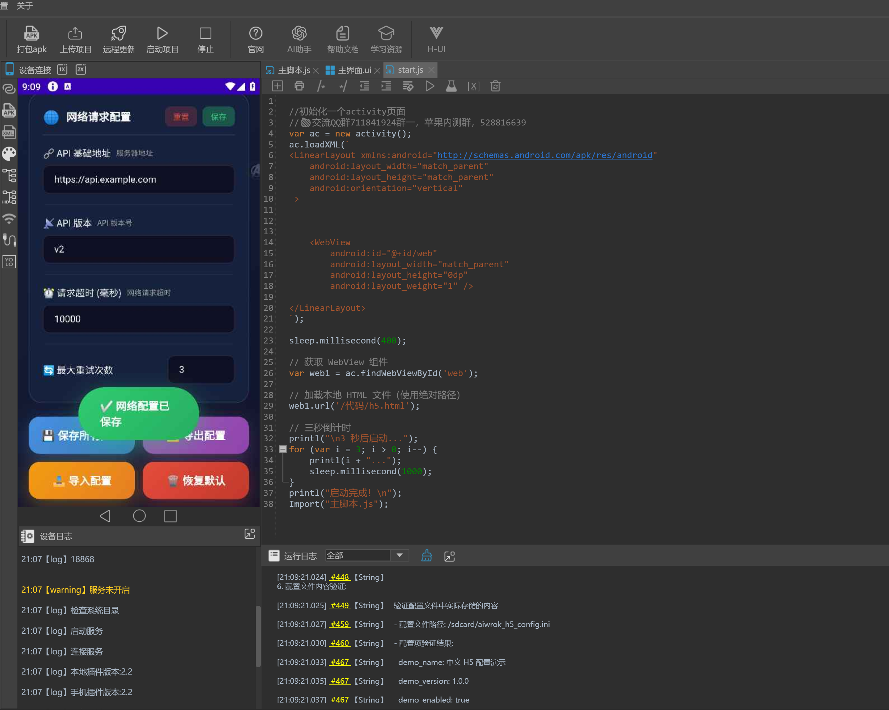Click the YOLO icon in left sidebar

9,262
